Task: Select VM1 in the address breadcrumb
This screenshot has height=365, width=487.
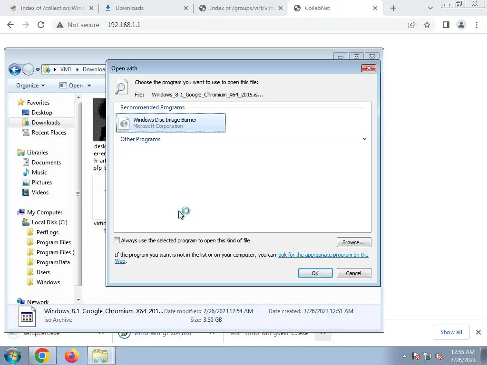Action: [66, 69]
